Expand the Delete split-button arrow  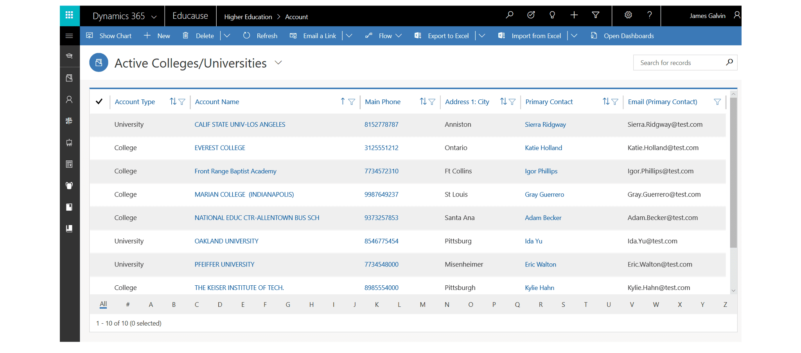coord(227,36)
